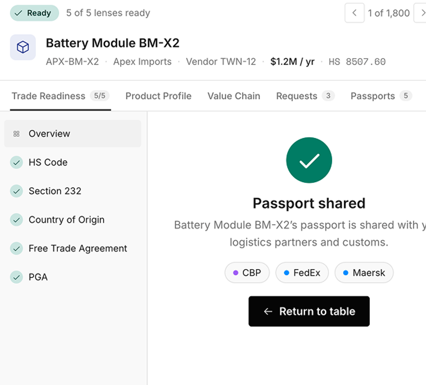Click the Overview grid icon
The image size is (426, 385).
[x=16, y=133]
